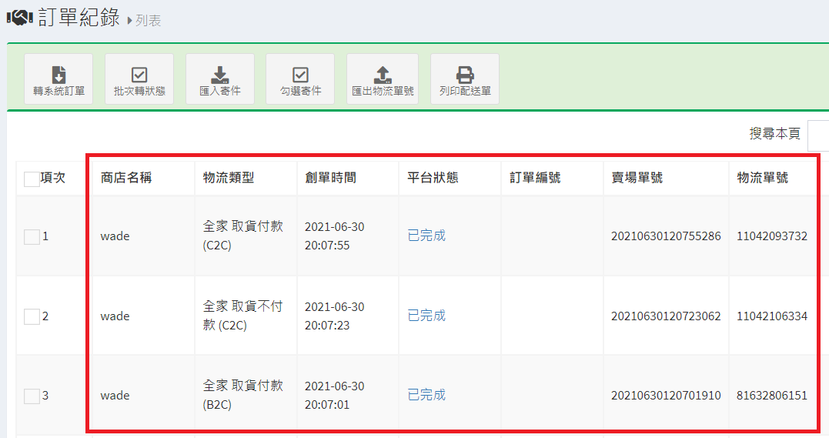Open 批次轉狀態 batch status tool
The height and width of the screenshot is (438, 829).
coord(139,79)
